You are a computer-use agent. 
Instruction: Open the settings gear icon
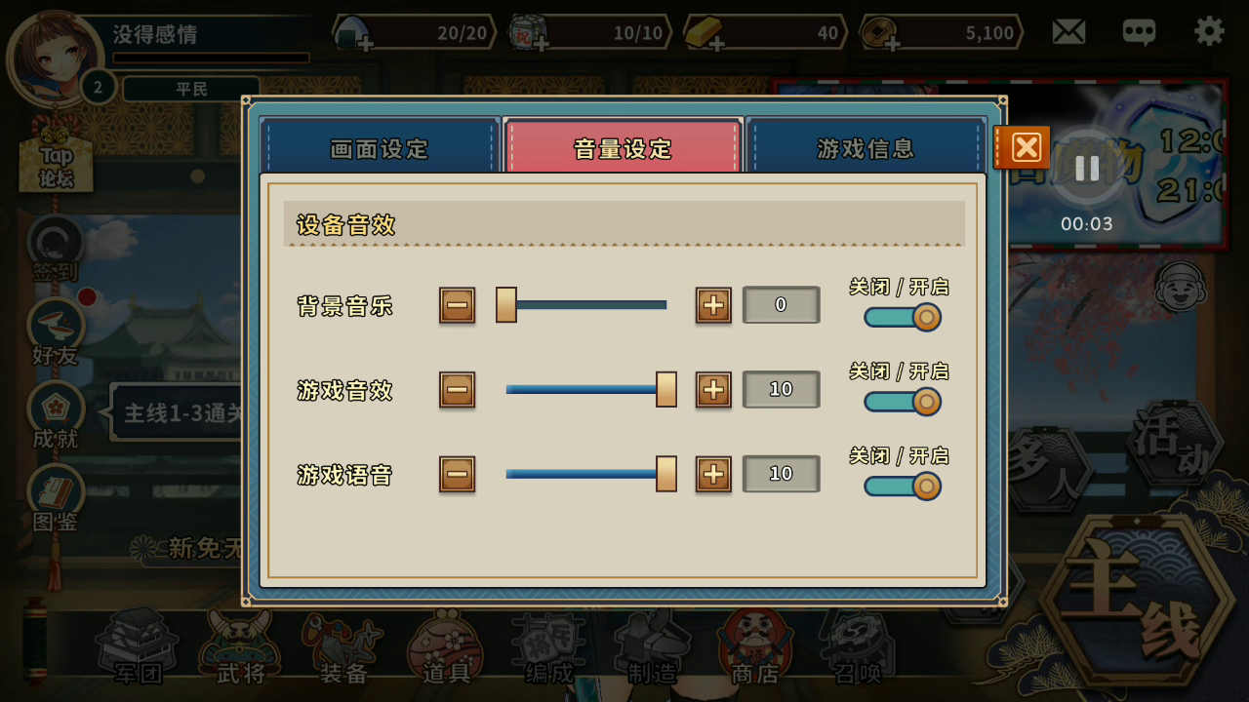pyautogui.click(x=1209, y=31)
